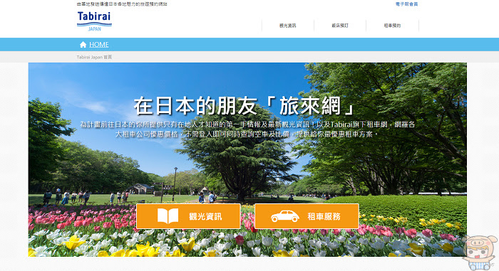Open the HOME link in the blue bar

(x=98, y=45)
